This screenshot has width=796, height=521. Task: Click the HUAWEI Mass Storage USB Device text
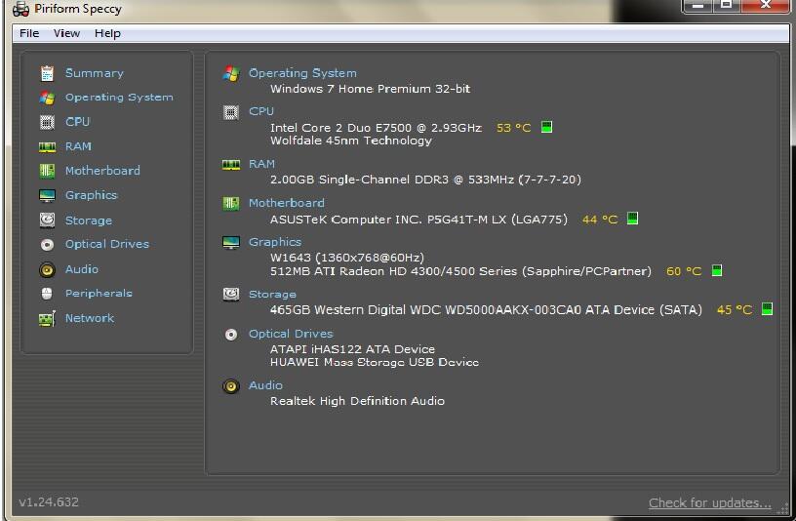pos(375,362)
